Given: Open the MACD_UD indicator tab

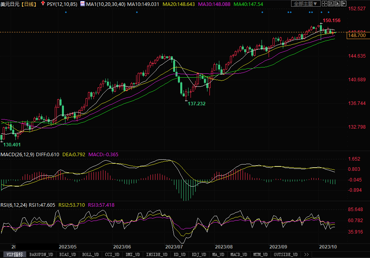Looking at the screenshot, I should click(238, 255).
